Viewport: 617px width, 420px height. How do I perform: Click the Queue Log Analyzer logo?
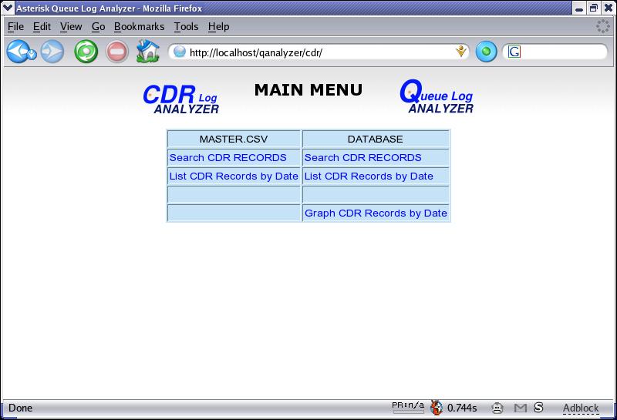click(x=437, y=97)
